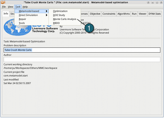The height and width of the screenshot is (118, 164).
Task: Switch to the Viewer tab
Action: click(142, 14)
